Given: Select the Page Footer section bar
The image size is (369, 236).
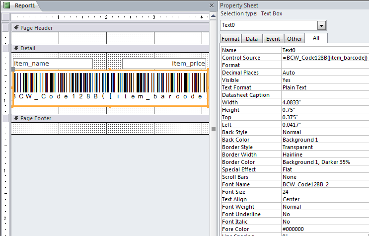Looking at the screenshot, I should click(110, 118).
